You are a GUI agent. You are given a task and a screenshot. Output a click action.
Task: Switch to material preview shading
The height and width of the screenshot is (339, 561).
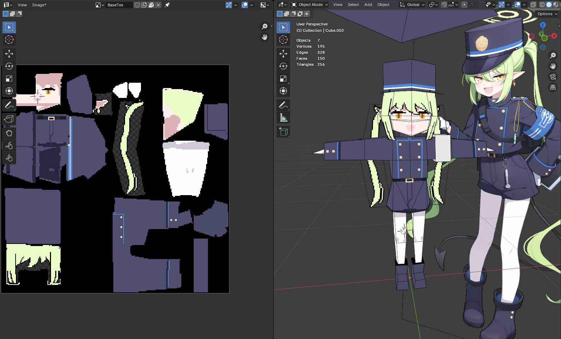pyautogui.click(x=555, y=5)
